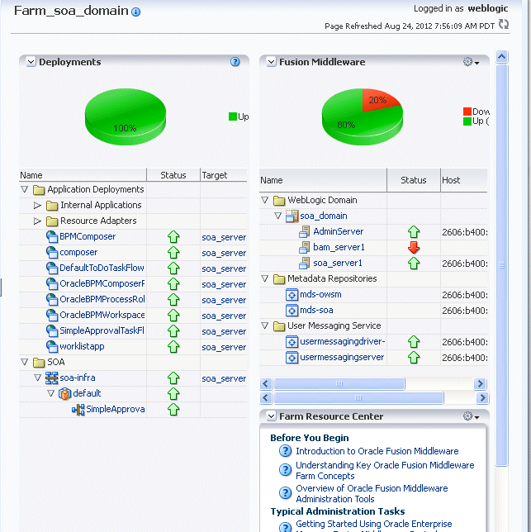Open the bam_server1 link
Screen dimensions: 531x532
pos(339,247)
